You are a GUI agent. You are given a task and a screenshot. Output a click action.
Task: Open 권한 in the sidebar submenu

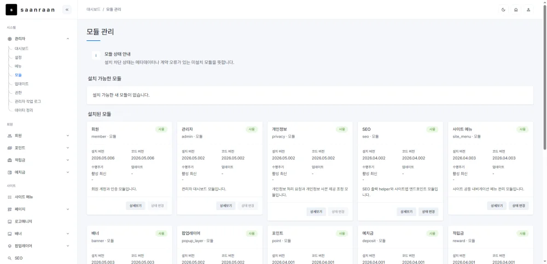pos(18,93)
